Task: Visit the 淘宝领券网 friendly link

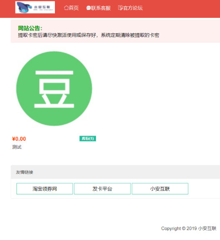Action: pyautogui.click(x=44, y=189)
